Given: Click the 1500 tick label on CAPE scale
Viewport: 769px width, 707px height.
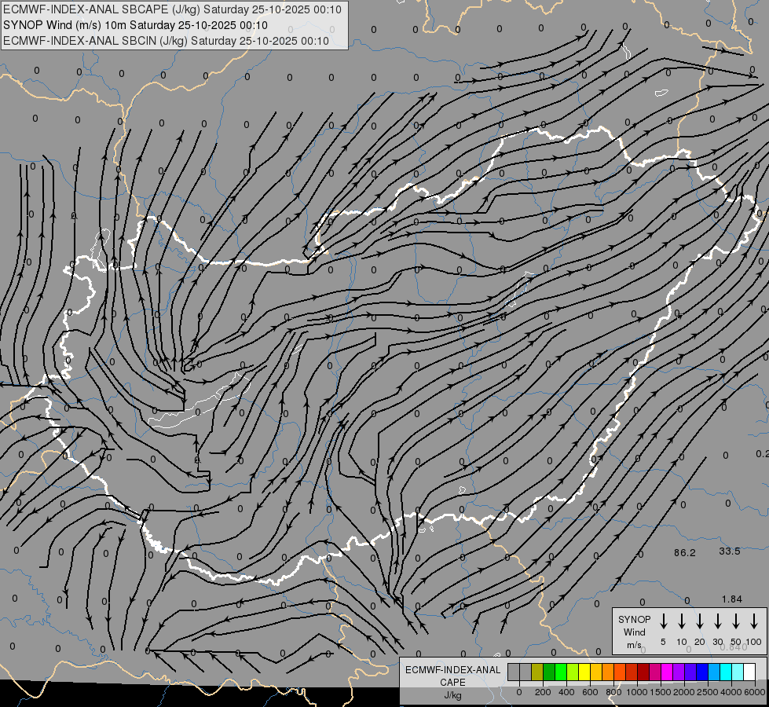Looking at the screenshot, I should (661, 692).
